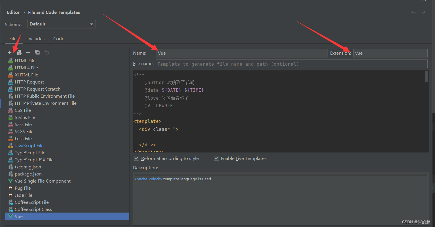The width and height of the screenshot is (435, 227).
Task: Click the @V: CBWR-K line
Action: coord(159,106)
